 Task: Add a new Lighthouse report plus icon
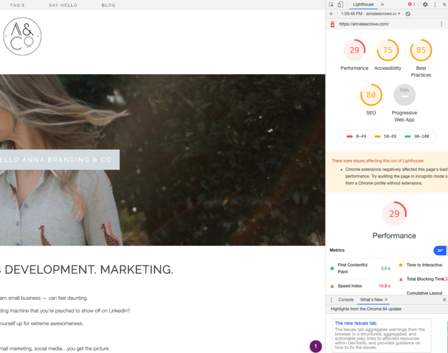(x=331, y=14)
